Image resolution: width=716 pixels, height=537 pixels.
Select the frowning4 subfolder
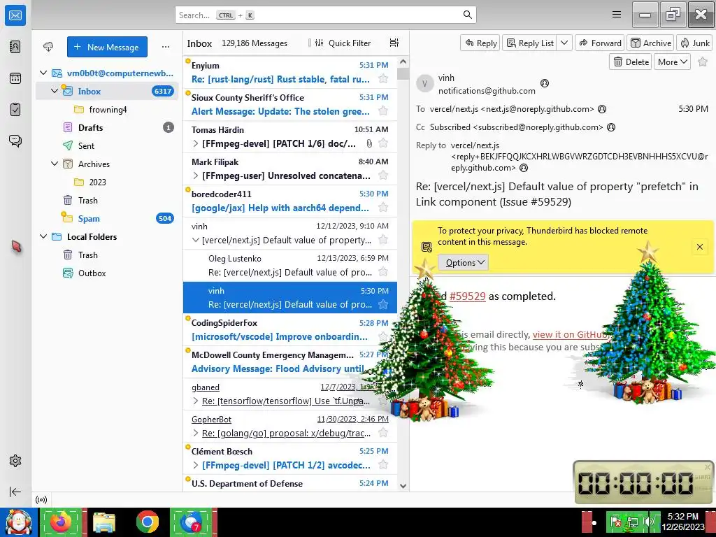pyautogui.click(x=107, y=109)
